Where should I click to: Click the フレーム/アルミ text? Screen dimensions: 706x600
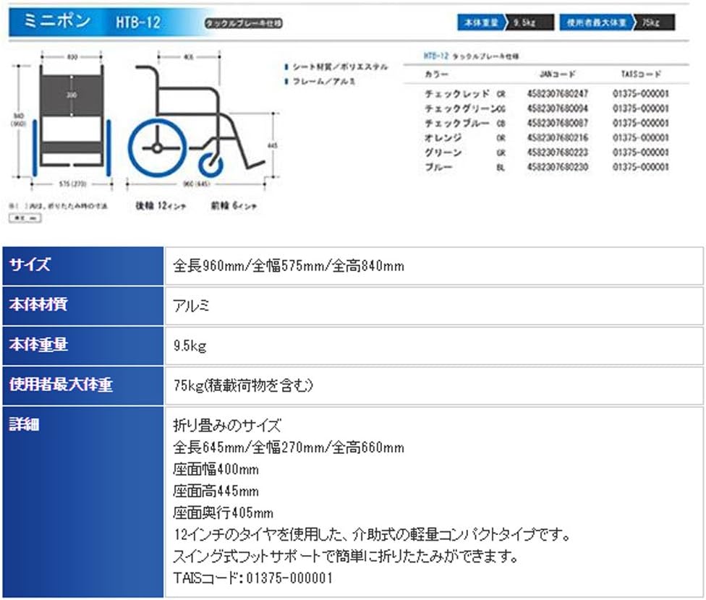click(324, 82)
